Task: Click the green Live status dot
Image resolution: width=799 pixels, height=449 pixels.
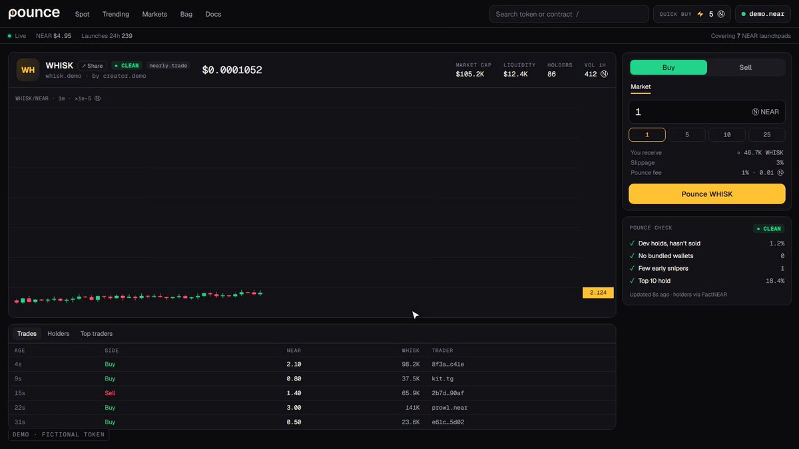Action: (x=9, y=36)
